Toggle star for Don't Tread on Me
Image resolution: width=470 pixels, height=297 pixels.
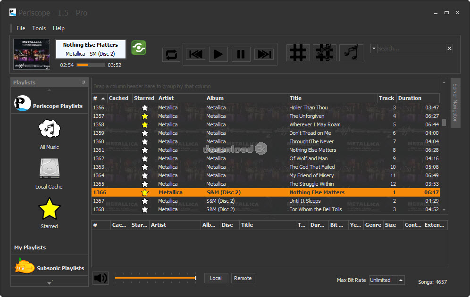click(145, 133)
